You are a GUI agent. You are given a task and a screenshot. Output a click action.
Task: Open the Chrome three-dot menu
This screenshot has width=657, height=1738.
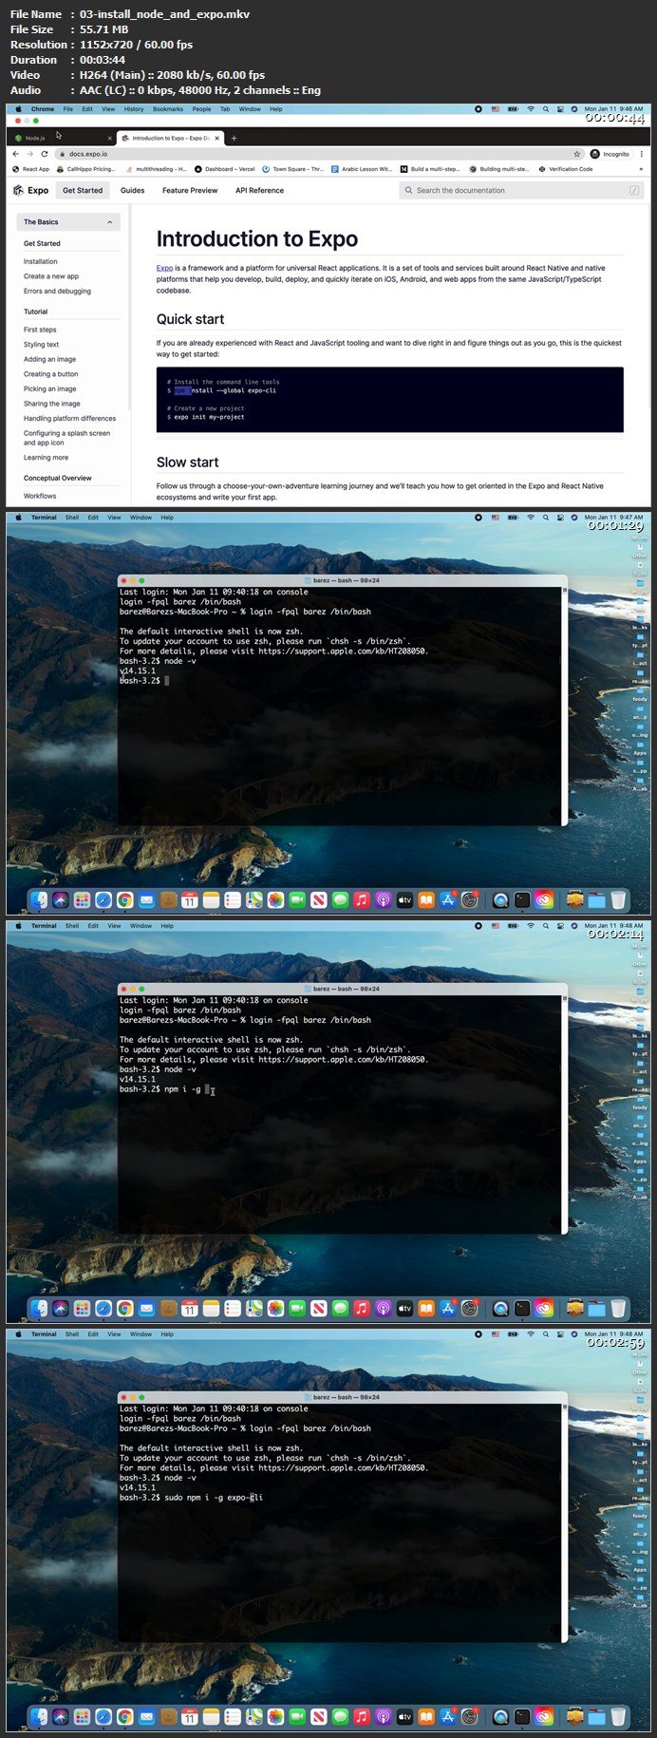(x=642, y=154)
